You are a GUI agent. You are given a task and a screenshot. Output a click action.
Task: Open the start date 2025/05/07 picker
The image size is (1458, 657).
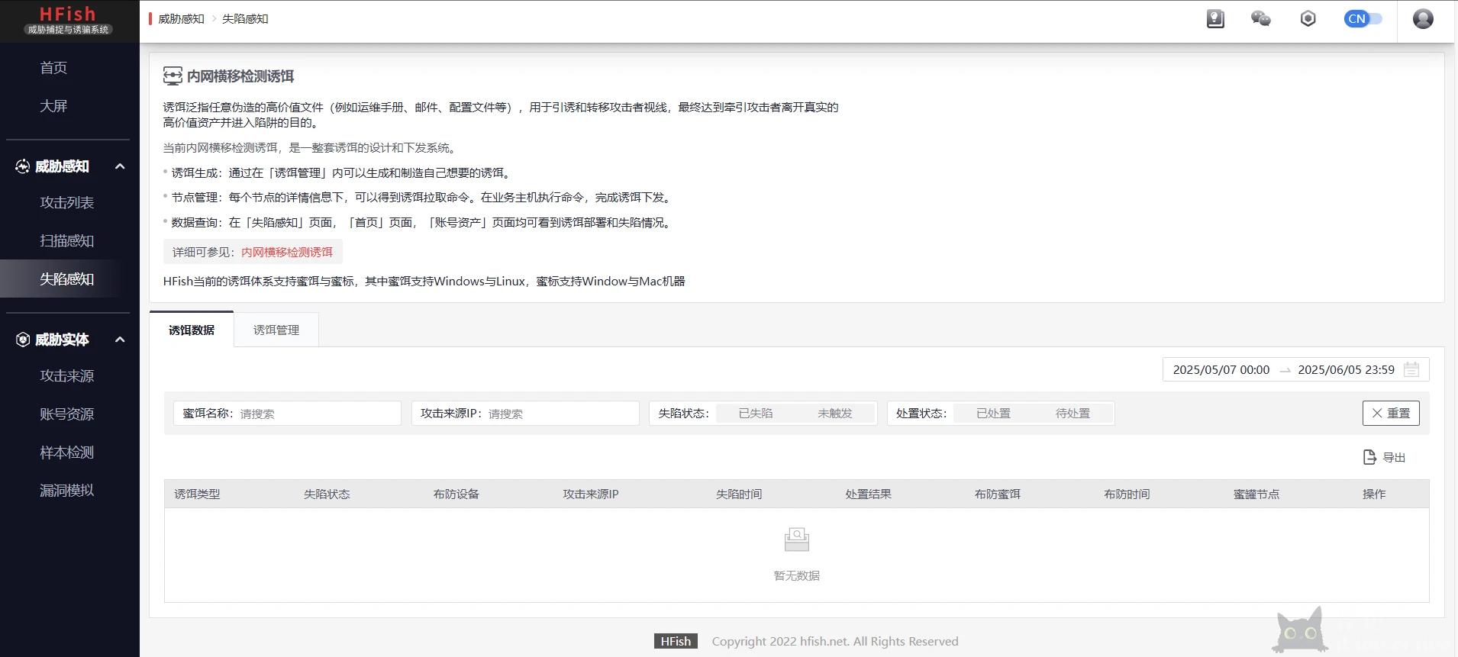(1221, 370)
